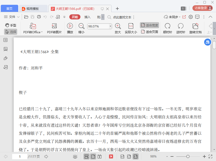
Task: Open the thumbnails panel sidebar icon
Action: pyautogui.click(x=6, y=49)
